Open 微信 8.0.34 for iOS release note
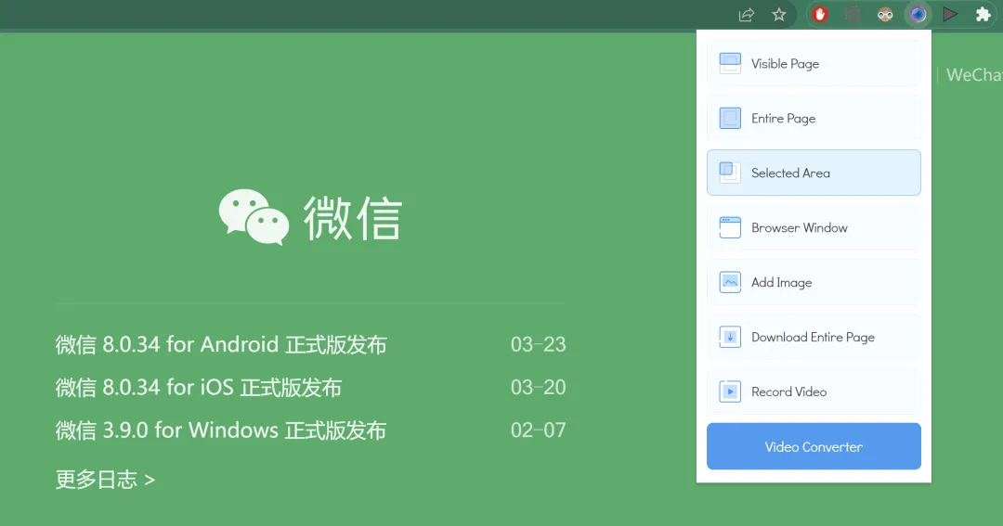Image resolution: width=1003 pixels, height=526 pixels. click(x=199, y=387)
